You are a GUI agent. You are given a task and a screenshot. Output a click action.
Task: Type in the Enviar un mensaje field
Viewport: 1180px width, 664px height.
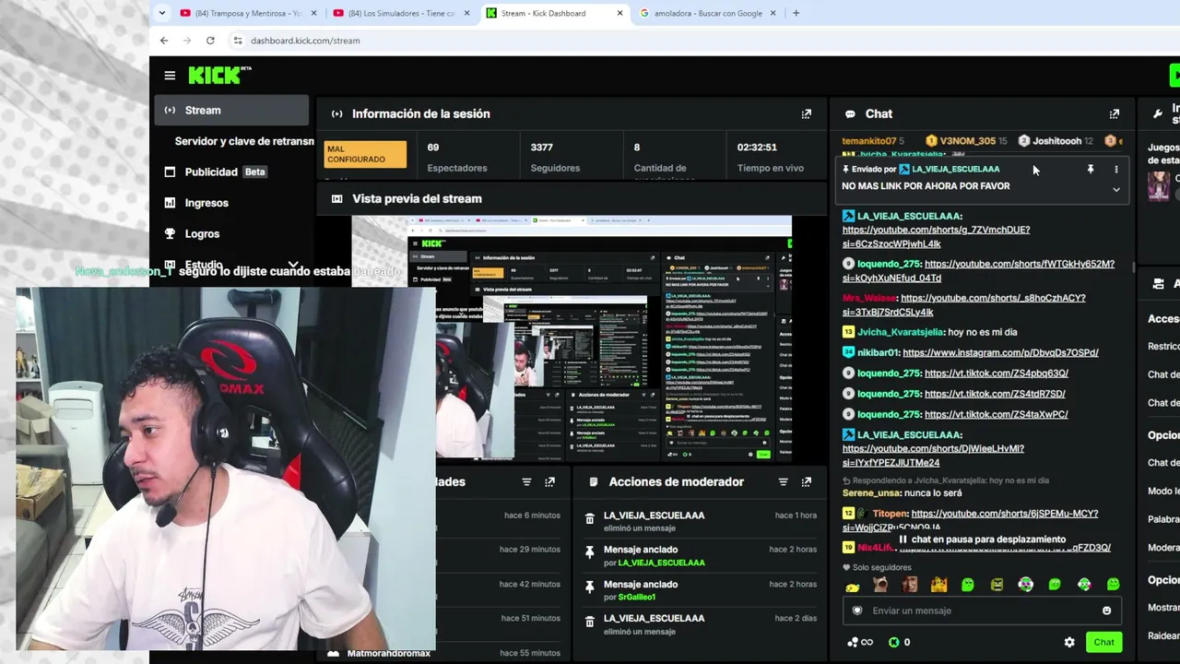click(983, 611)
